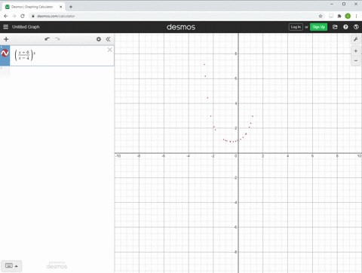Close the Desmos browser tab
362x273 pixels.
[x=61, y=7]
